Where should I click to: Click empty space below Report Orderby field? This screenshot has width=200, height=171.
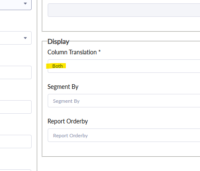pos(121,149)
